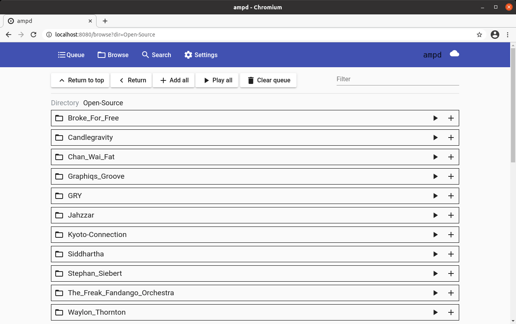516x324 pixels.
Task: Play the Graphiqs_Groove folder
Action: [435, 176]
